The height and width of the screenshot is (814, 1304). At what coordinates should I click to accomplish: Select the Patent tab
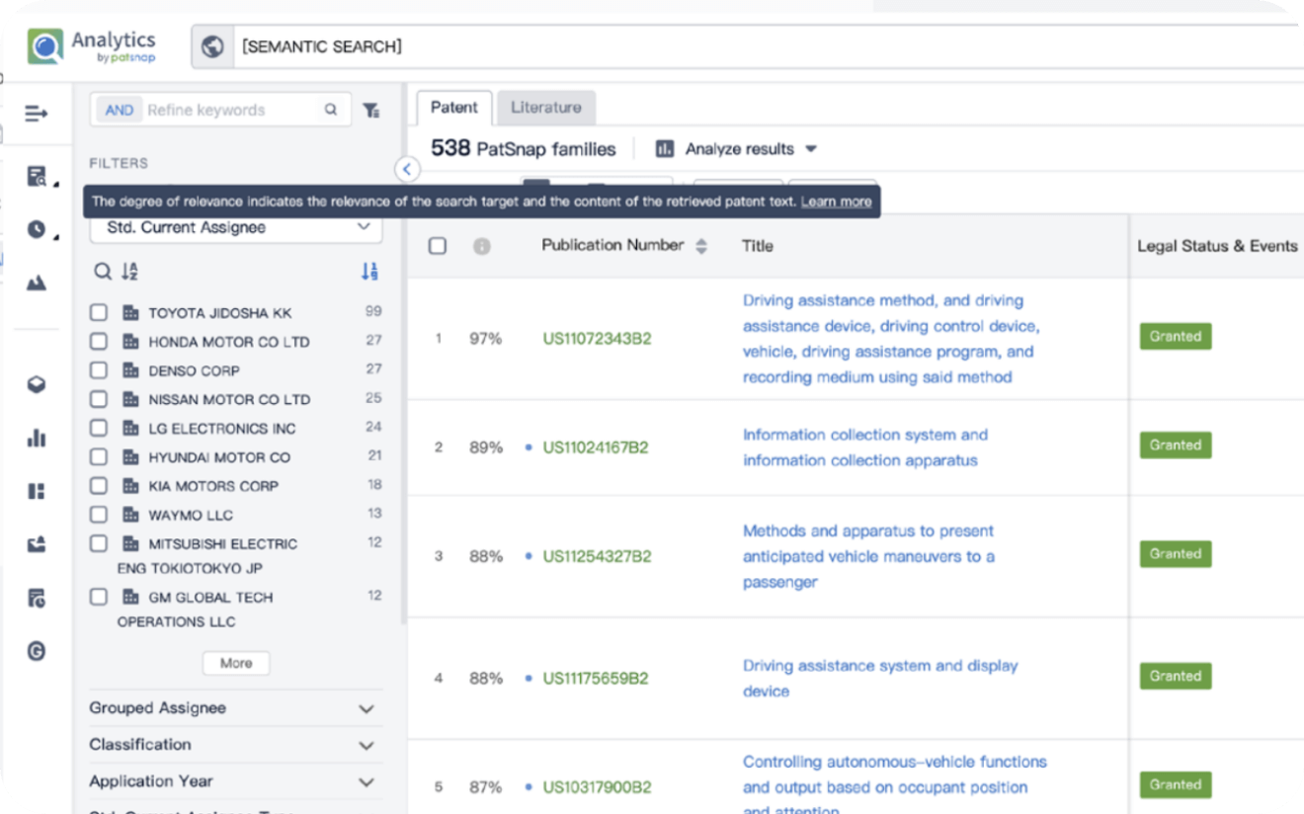tap(453, 108)
